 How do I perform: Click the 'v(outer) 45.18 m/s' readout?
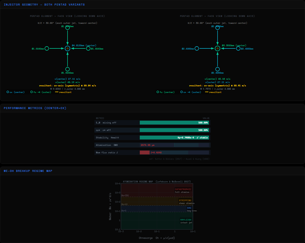[x=68, y=82]
